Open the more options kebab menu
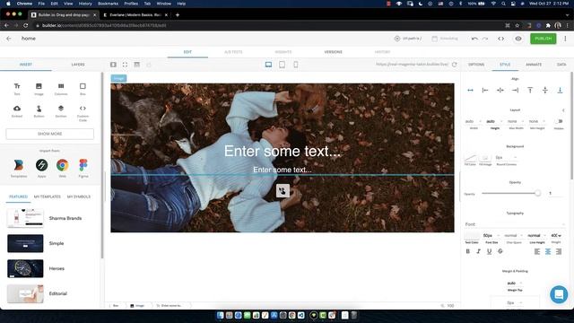This screenshot has height=323, width=574. click(565, 39)
